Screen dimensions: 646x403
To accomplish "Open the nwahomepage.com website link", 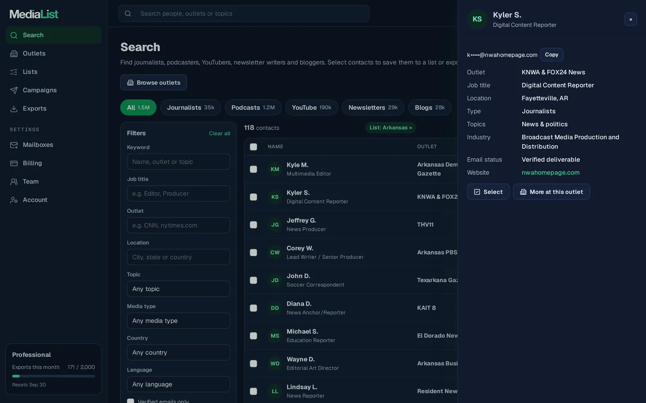I will click(550, 172).
